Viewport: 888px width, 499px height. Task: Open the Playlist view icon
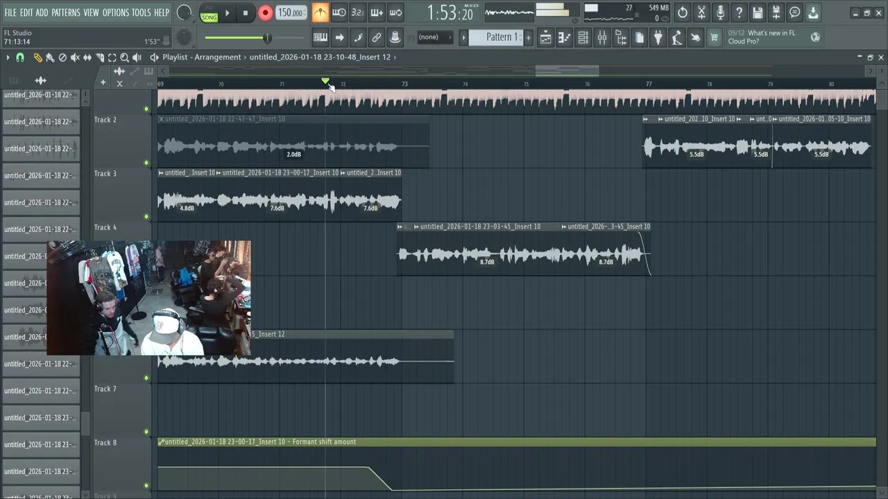click(546, 37)
